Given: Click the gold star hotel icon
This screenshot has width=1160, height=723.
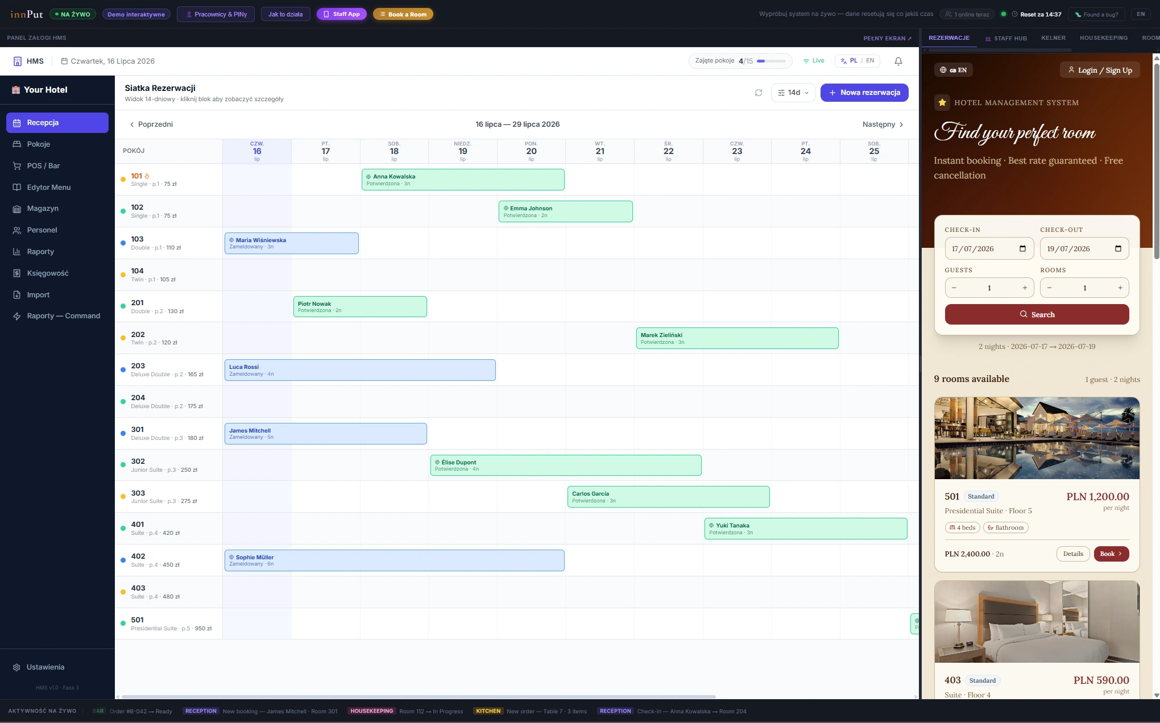Looking at the screenshot, I should click(942, 103).
